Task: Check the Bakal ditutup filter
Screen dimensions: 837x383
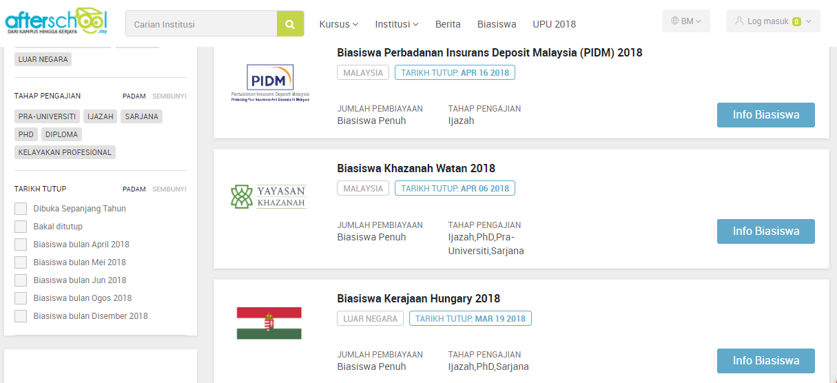Action: [21, 227]
